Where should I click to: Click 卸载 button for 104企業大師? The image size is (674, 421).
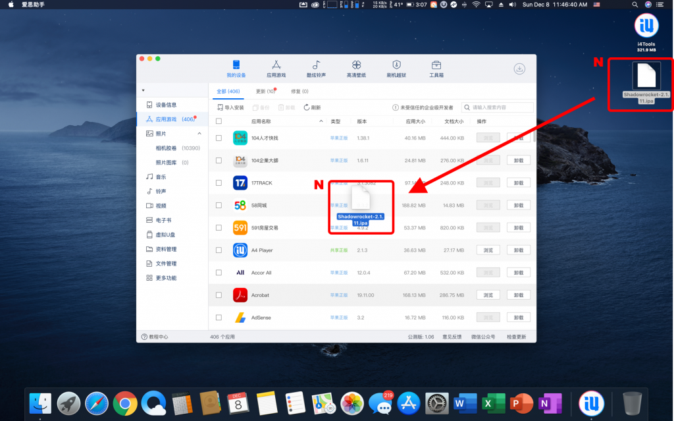pos(519,161)
